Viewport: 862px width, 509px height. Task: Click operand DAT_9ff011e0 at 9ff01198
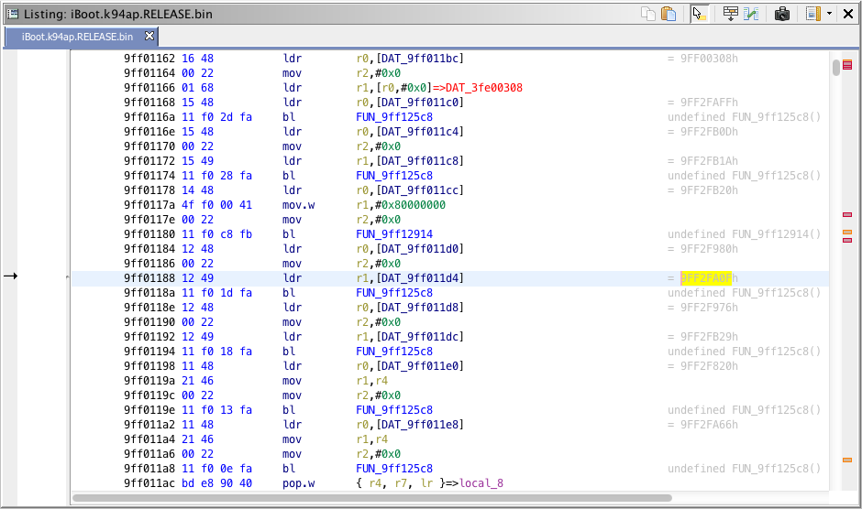click(x=420, y=365)
